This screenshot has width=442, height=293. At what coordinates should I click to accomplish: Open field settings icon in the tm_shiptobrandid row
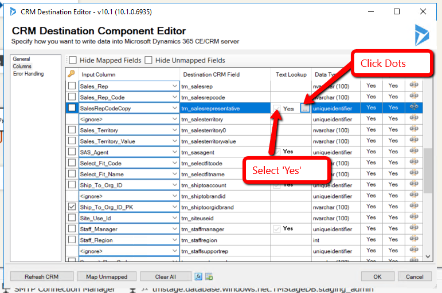pyautogui.click(x=414, y=195)
